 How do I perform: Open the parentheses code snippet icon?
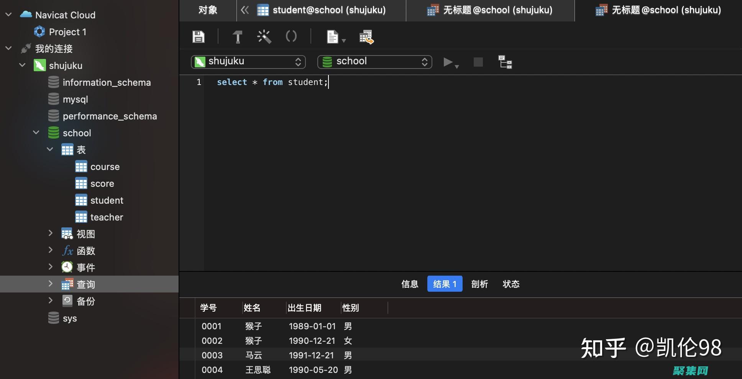pos(291,36)
